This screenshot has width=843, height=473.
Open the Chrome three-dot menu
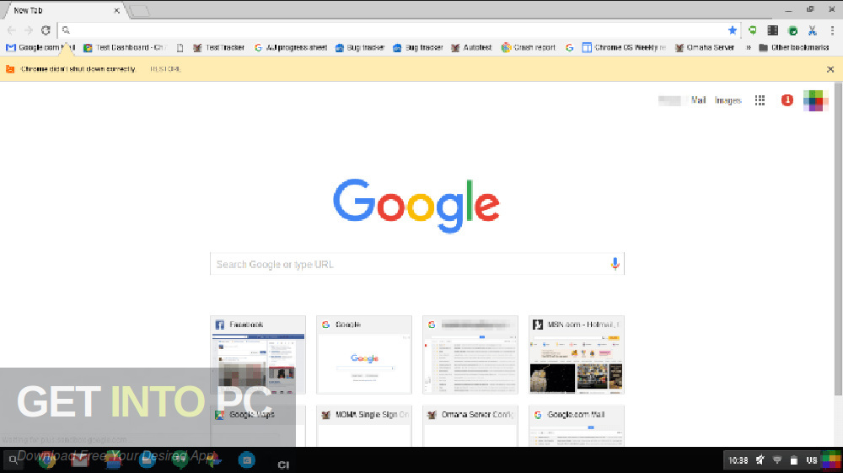pos(832,30)
